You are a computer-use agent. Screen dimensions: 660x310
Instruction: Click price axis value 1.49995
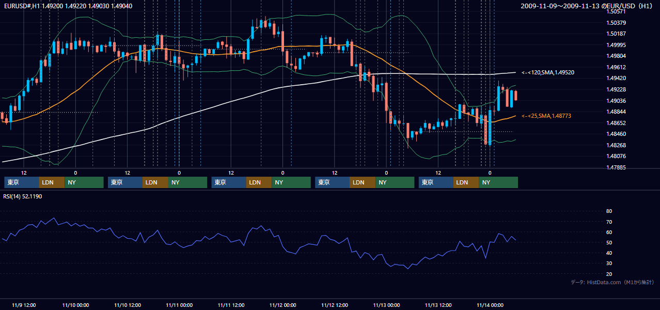coord(616,45)
